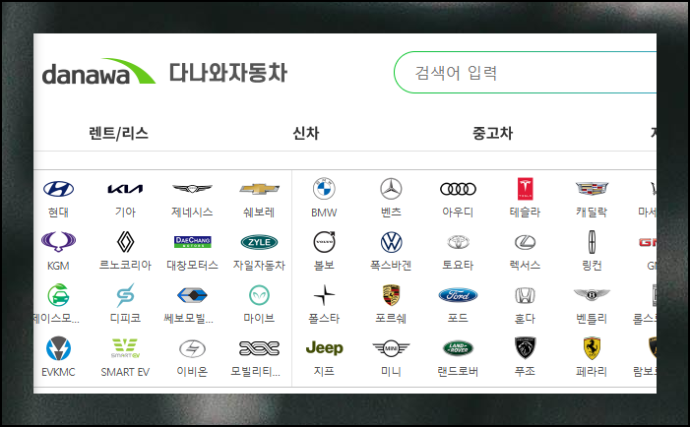Viewport: 690px width, 427px height.
Task: Select the EVKMC brand logo
Action: [x=58, y=348]
